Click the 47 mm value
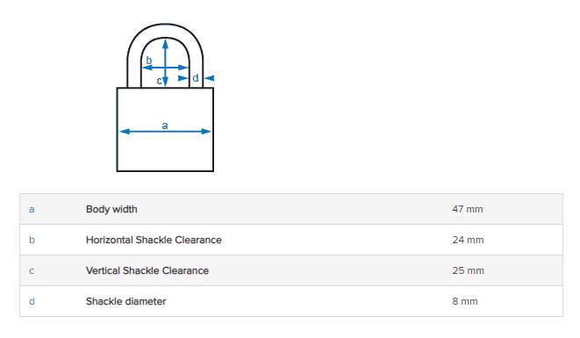 tap(468, 209)
